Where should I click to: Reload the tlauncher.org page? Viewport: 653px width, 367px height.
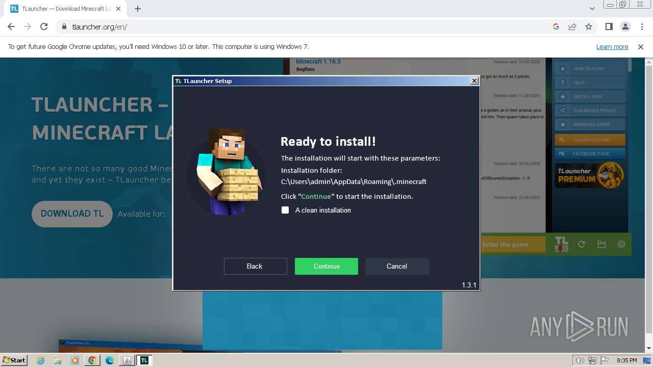[44, 27]
